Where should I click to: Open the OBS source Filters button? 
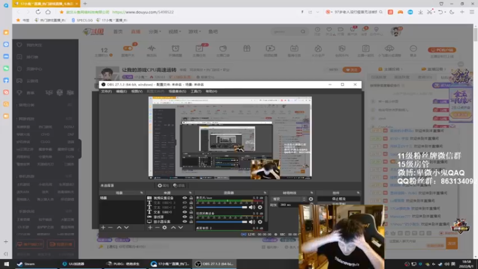tap(179, 185)
